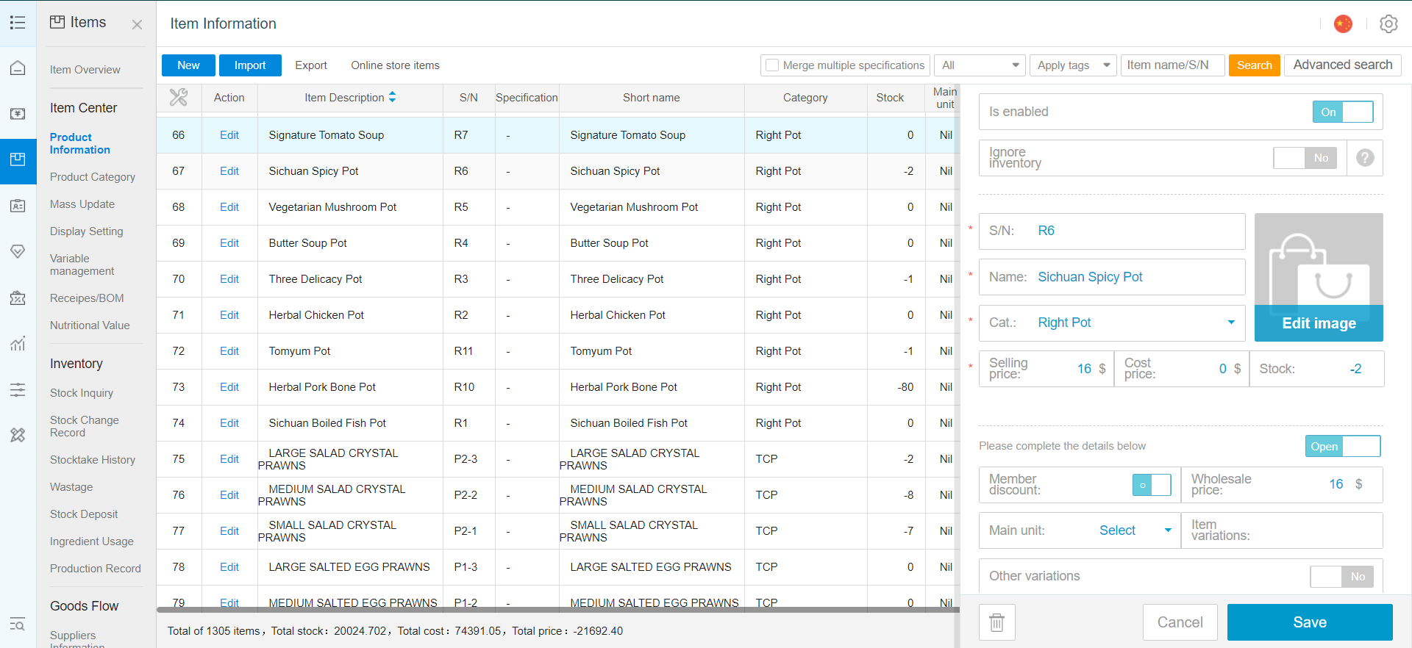Viewport: 1412px width, 648px height.
Task: Open the Apply tags dropdown
Action: 1073,65
